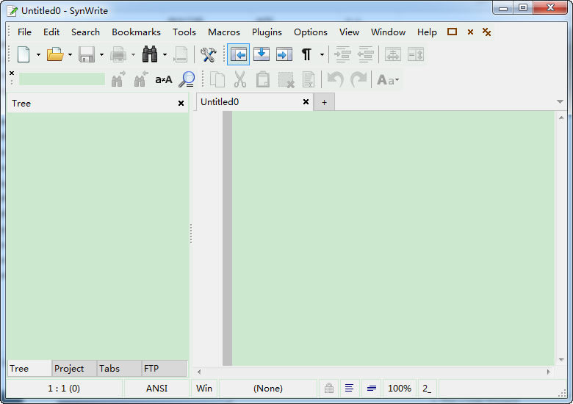Open the Print dropdown arrow

[134, 55]
